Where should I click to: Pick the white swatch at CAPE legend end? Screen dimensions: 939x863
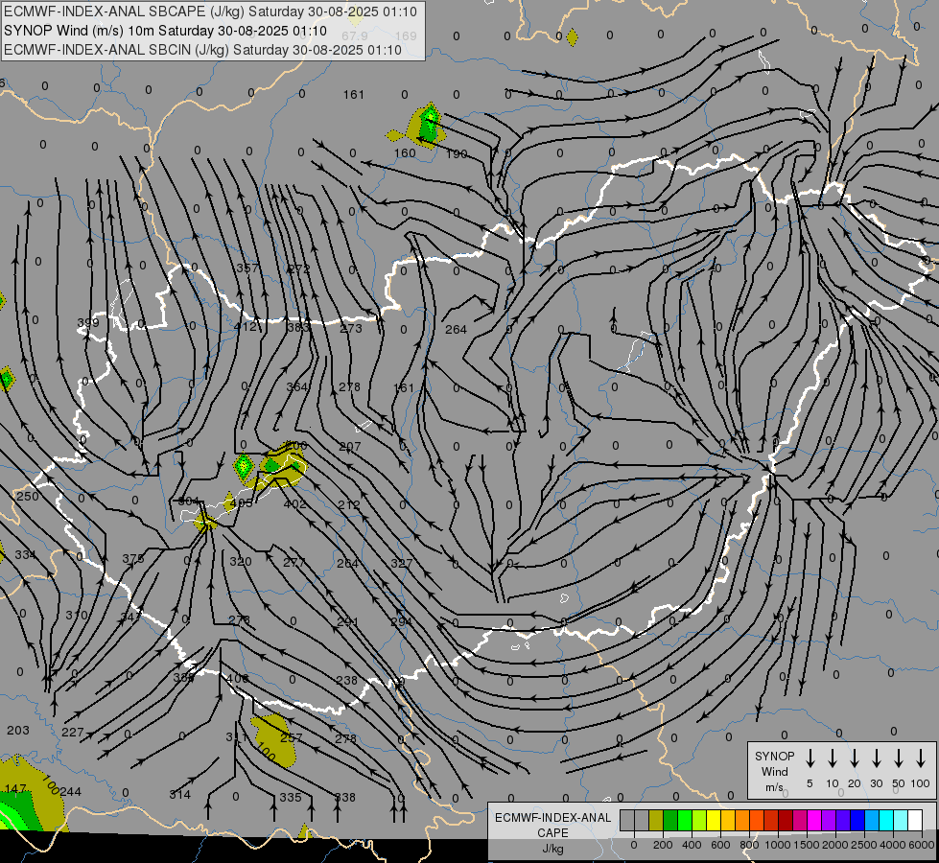pos(915,820)
